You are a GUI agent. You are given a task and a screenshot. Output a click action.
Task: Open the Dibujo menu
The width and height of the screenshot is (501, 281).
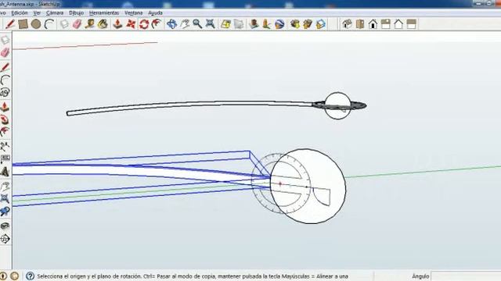click(x=77, y=12)
